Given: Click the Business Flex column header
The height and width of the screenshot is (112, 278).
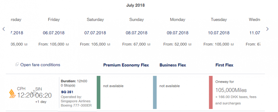Looking at the screenshot, I should point(173,65).
